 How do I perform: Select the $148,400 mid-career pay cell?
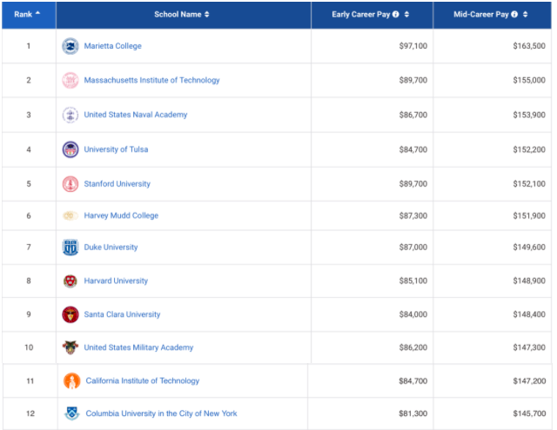point(493,314)
